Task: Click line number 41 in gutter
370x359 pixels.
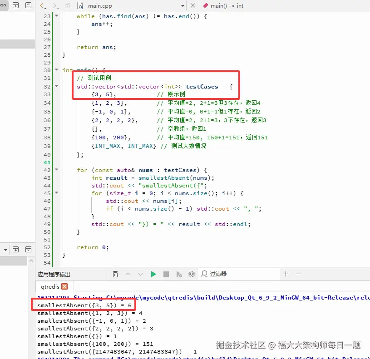Action: click(x=47, y=162)
